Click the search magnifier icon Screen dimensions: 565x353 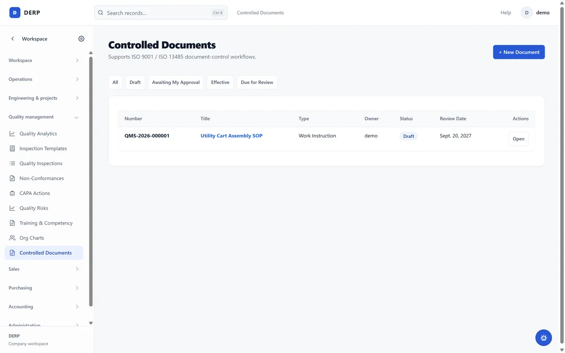pos(101,13)
